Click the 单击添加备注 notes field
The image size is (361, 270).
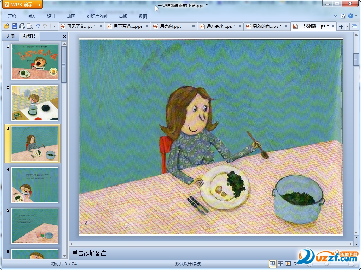point(211,253)
